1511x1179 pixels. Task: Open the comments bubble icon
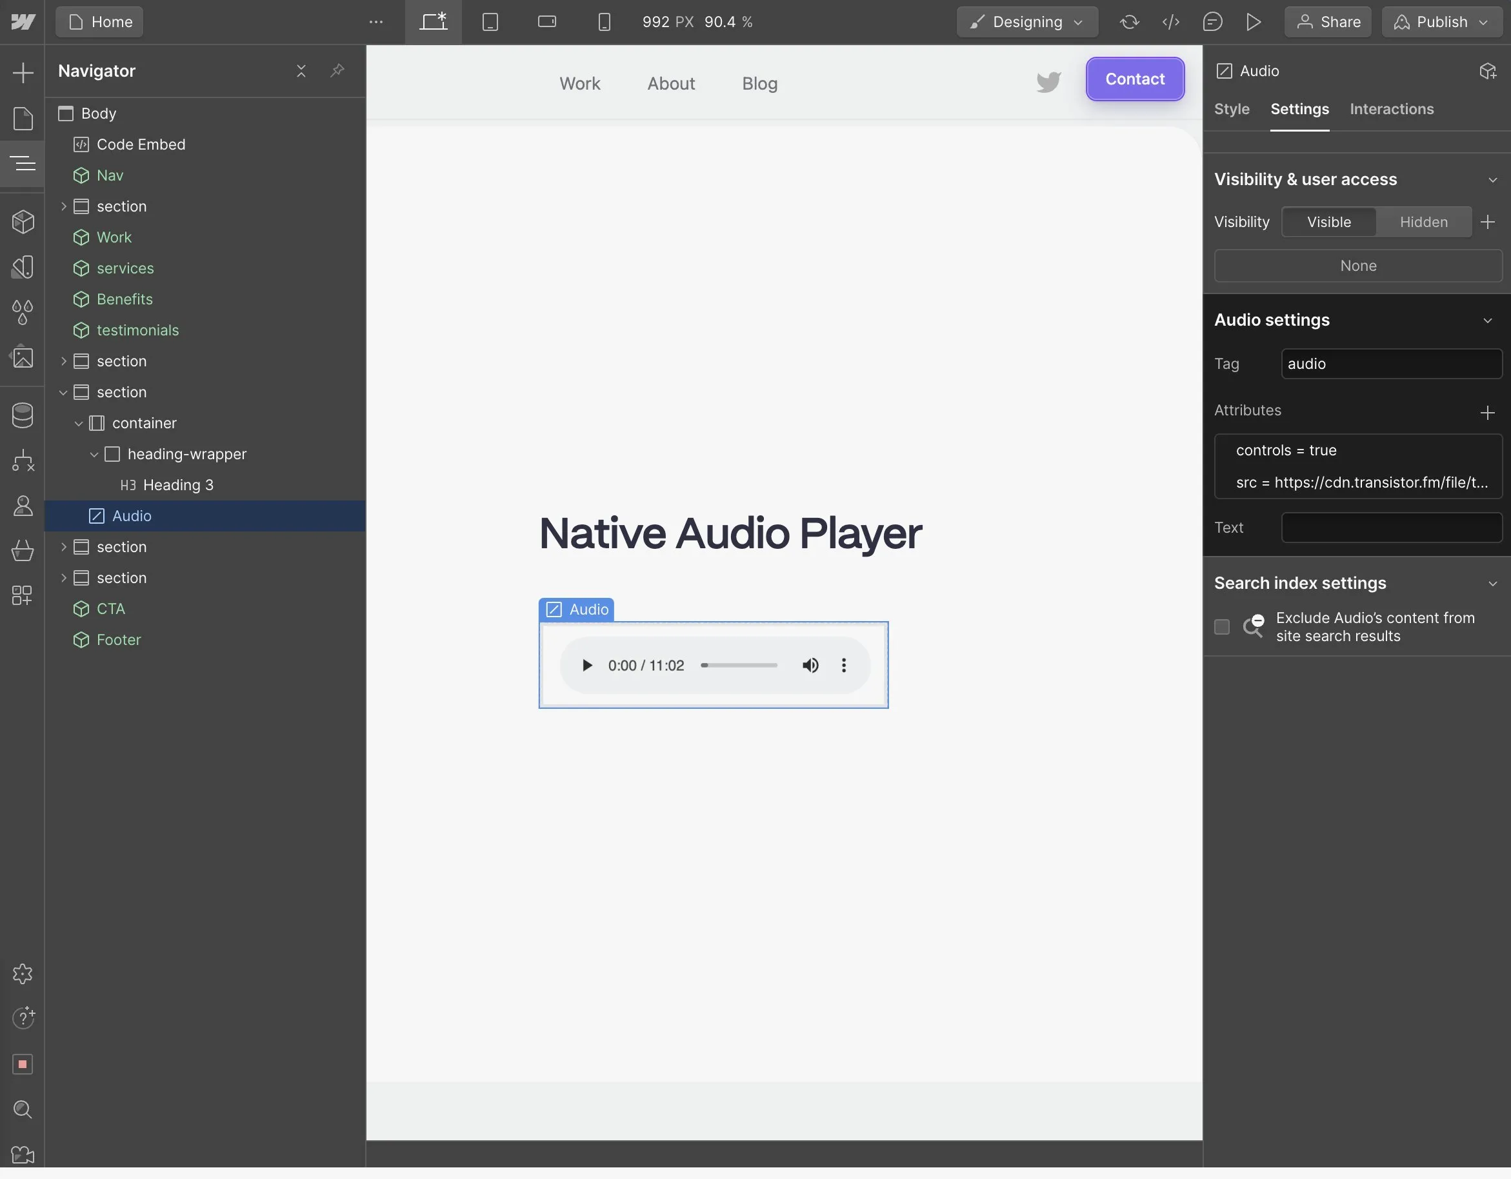(1213, 22)
